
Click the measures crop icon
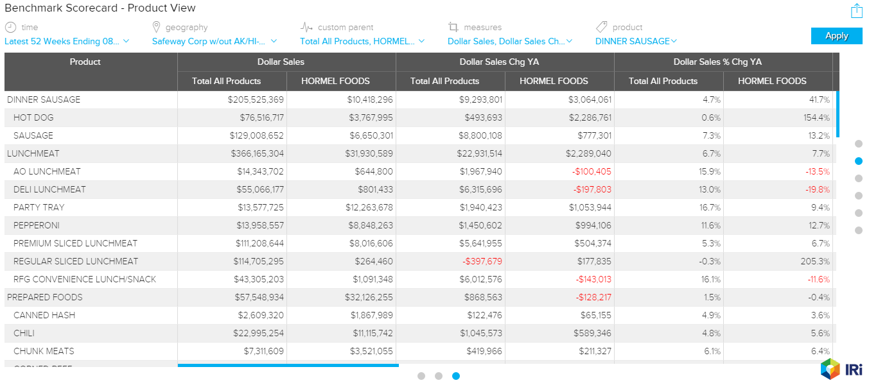453,27
